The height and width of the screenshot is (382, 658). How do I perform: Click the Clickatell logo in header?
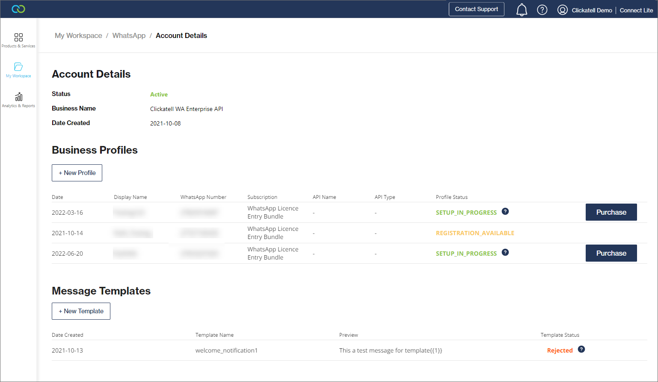point(18,9)
